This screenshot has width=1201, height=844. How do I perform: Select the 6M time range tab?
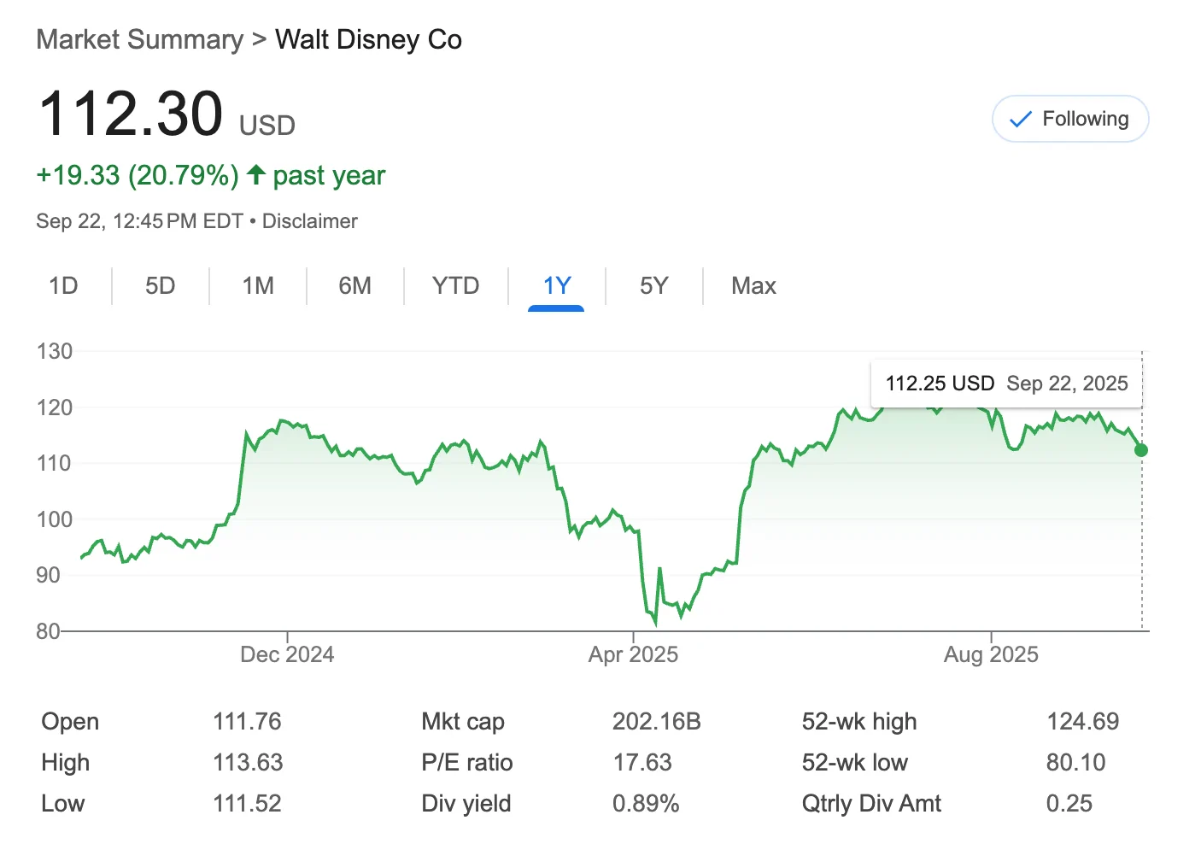coord(355,285)
